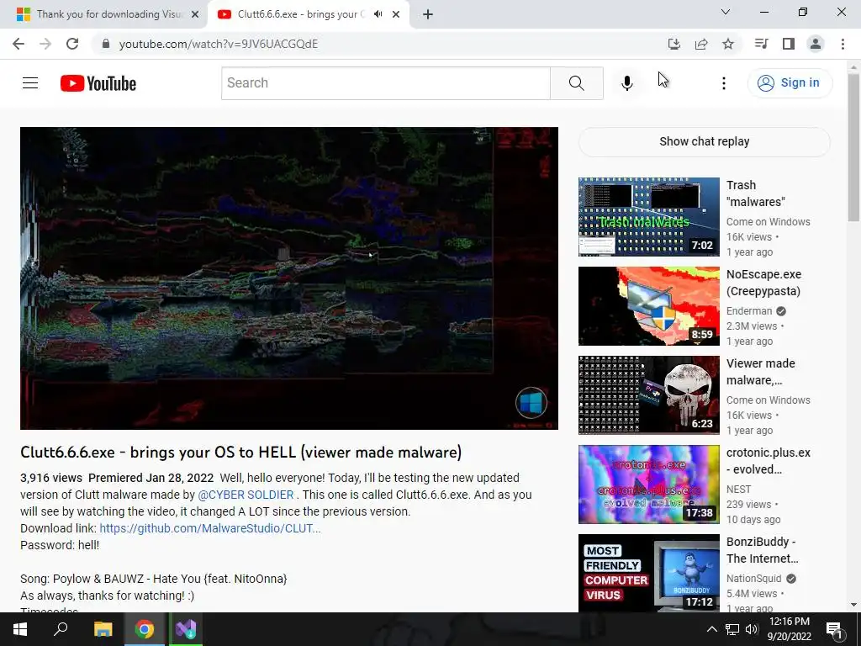
Task: Mute the tab using the speaker icon
Action: tap(378, 14)
